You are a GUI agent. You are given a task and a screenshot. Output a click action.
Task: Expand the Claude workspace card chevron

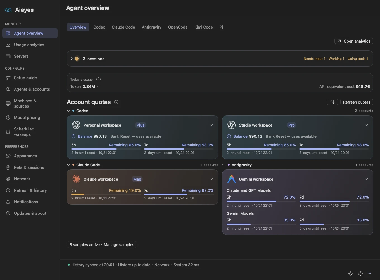tap(211, 179)
